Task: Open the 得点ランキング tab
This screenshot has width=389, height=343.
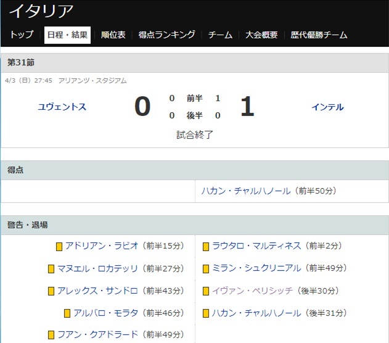Action: 167,35
